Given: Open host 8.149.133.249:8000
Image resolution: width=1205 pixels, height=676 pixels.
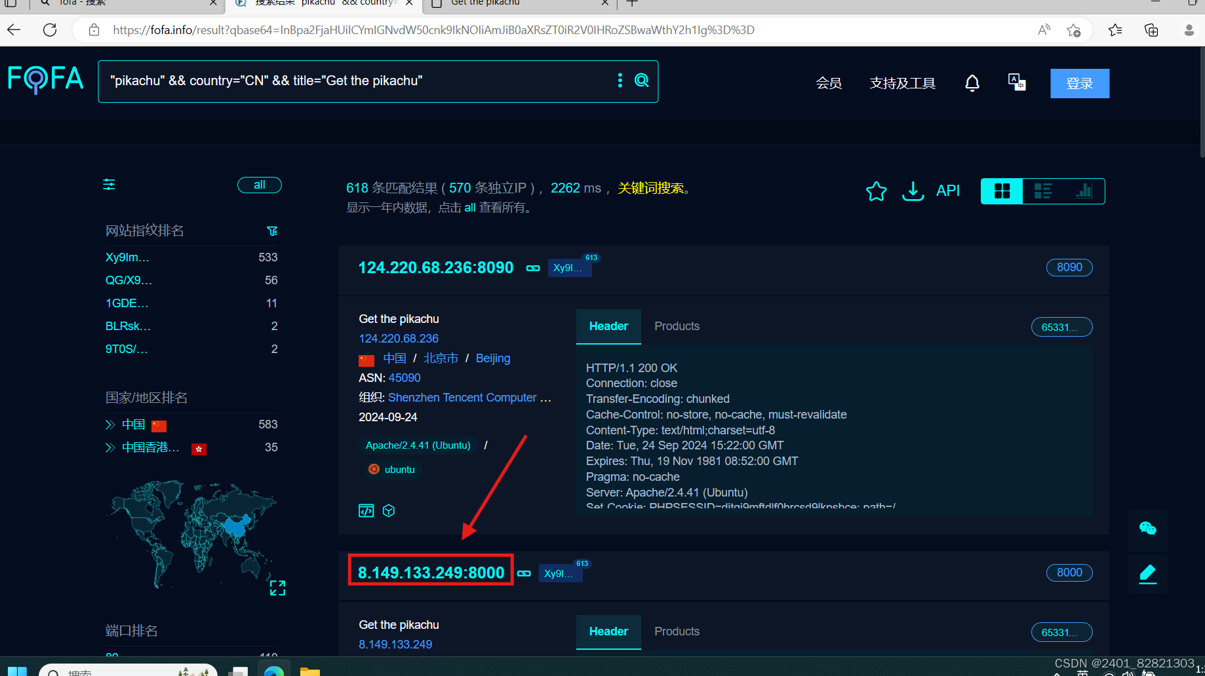Looking at the screenshot, I should (x=431, y=573).
